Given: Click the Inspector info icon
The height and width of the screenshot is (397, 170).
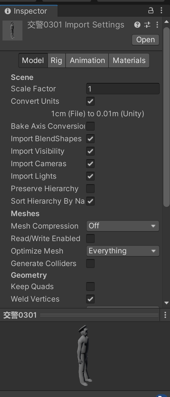Looking at the screenshot, I should 8,11.
